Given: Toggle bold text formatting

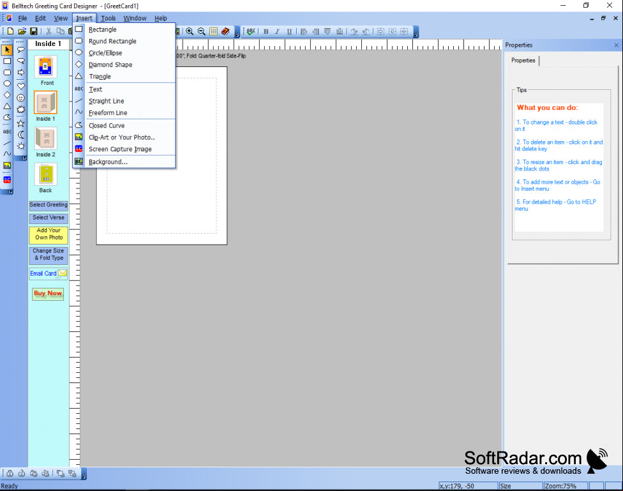Looking at the screenshot, I should coord(266,31).
